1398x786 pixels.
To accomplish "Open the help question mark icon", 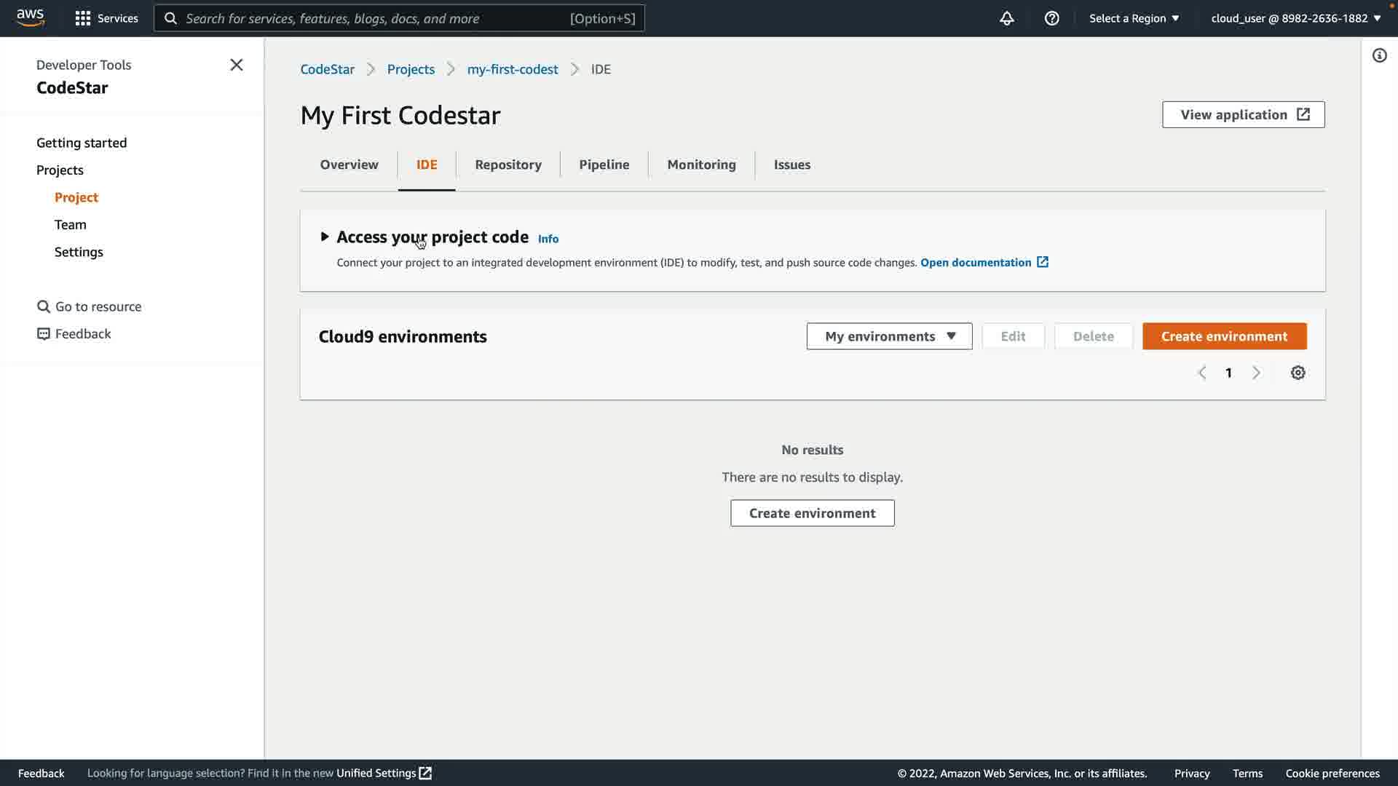I will pyautogui.click(x=1051, y=18).
